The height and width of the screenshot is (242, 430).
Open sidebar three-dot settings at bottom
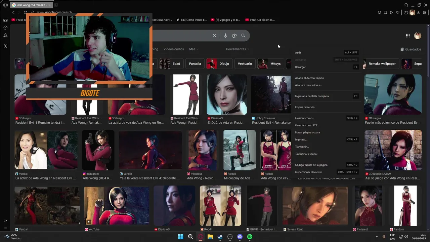pyautogui.click(x=5, y=228)
